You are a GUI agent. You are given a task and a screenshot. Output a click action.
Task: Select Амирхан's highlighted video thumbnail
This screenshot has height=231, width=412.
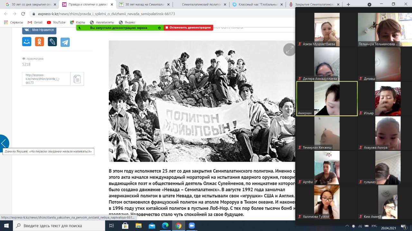[327, 98]
